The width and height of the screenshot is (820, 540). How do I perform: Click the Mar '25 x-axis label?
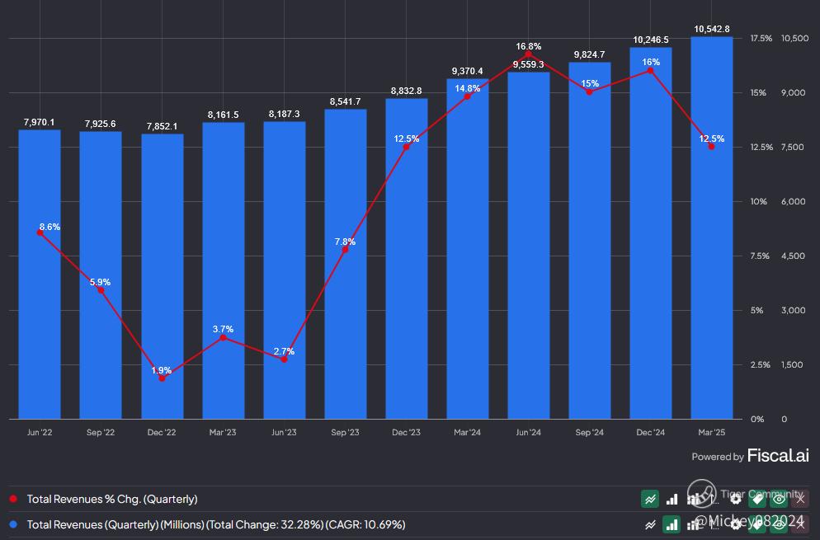coord(712,432)
